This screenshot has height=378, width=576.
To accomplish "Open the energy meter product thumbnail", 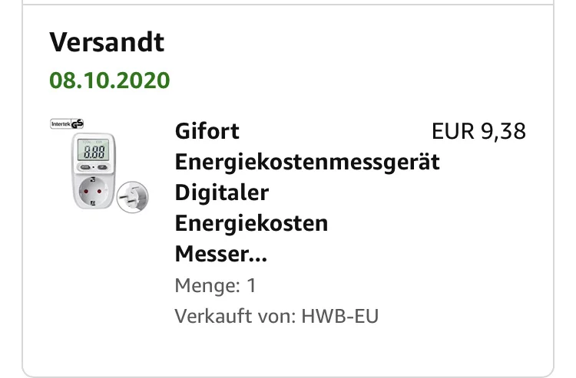I will coord(99,166).
